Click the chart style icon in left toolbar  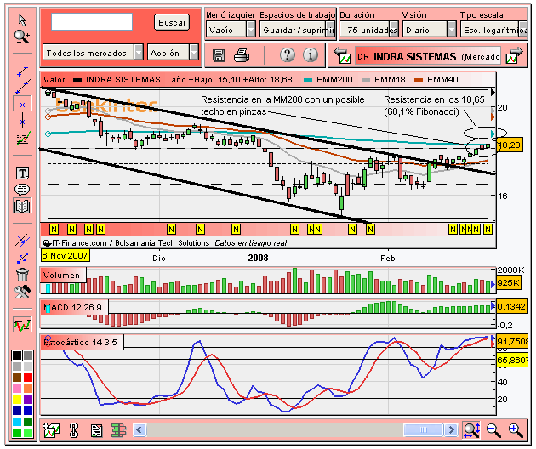pos(22,324)
